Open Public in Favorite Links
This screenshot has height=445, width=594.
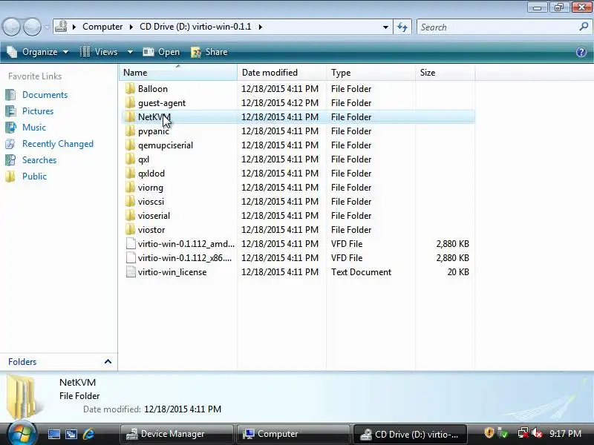[34, 177]
